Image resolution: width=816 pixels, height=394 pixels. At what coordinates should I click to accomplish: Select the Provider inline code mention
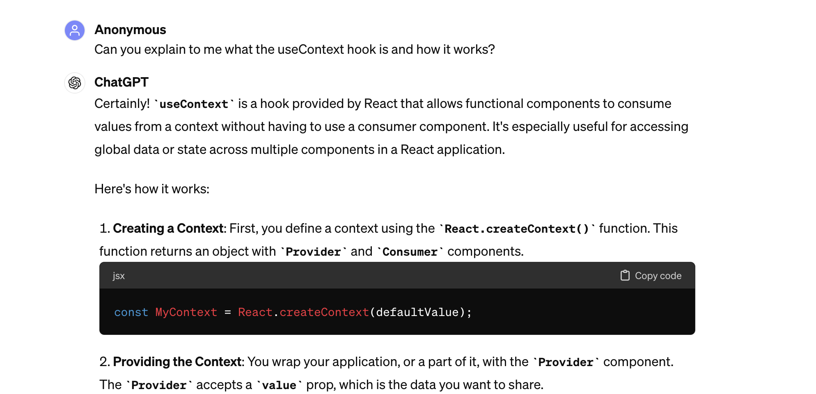click(x=314, y=251)
